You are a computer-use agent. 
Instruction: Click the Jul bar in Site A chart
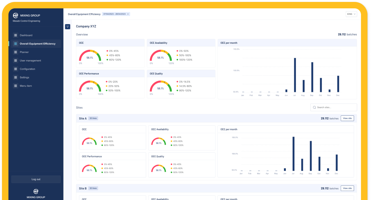coord(294,154)
